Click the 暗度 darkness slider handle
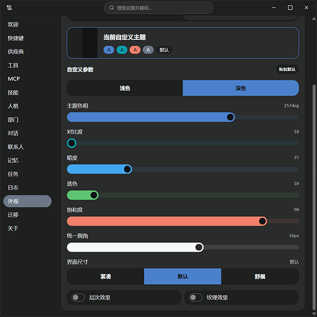 (x=127, y=169)
